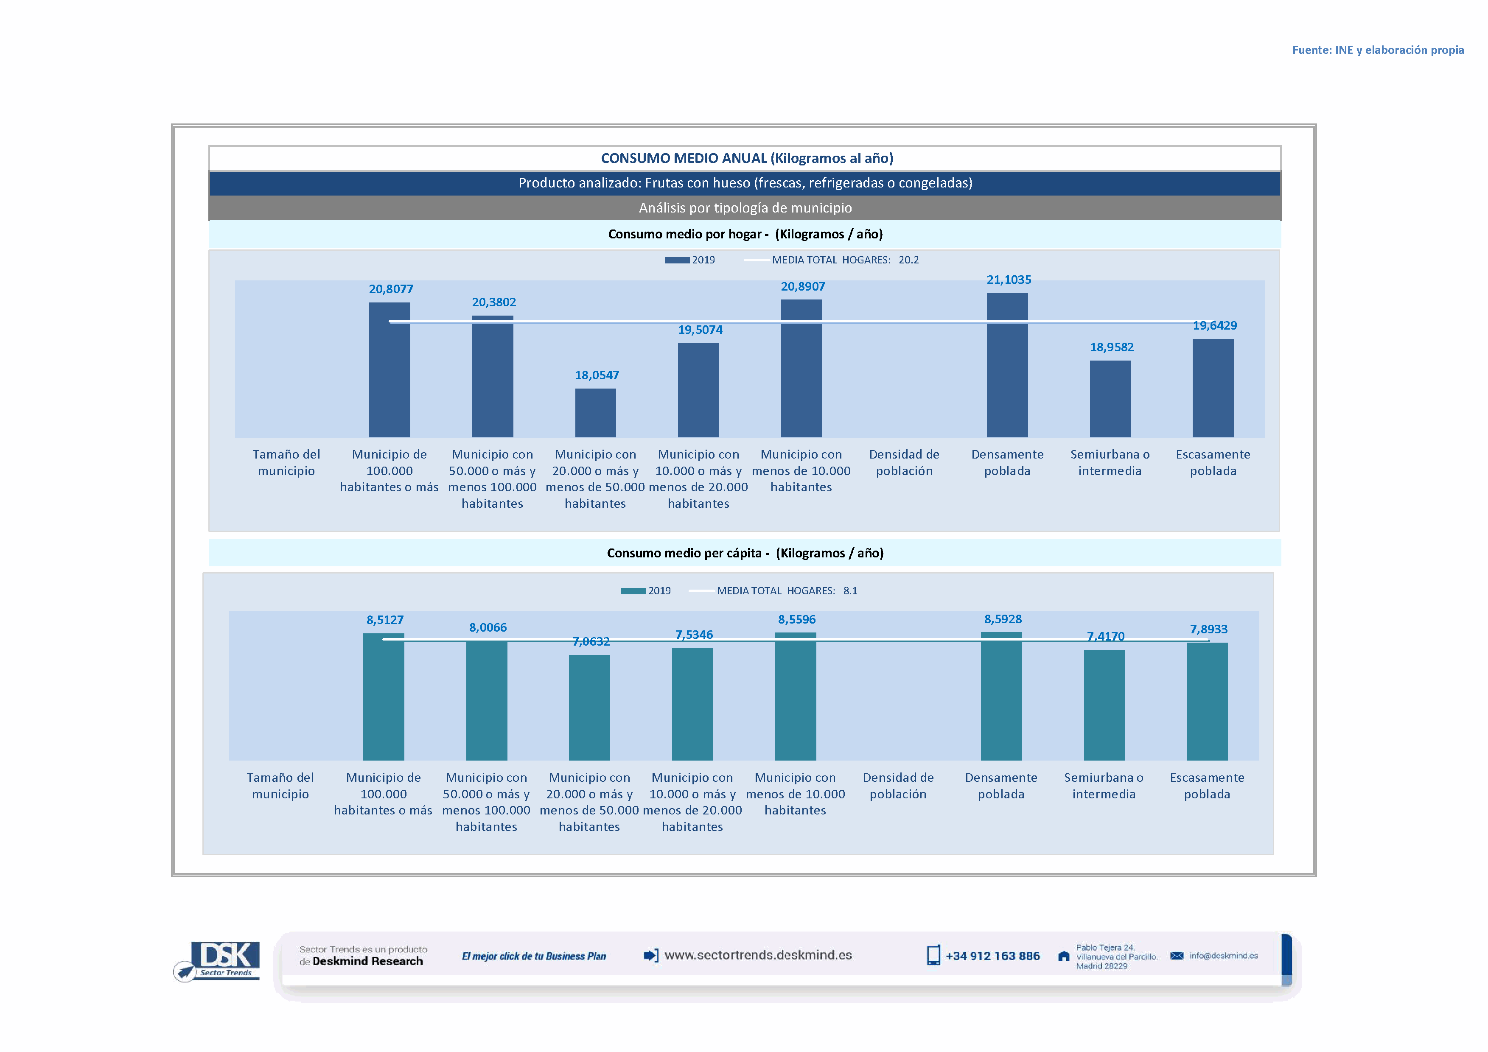This screenshot has height=1052, width=1488.
Task: Select the household bar labeled 18,0547
Action: [x=595, y=413]
